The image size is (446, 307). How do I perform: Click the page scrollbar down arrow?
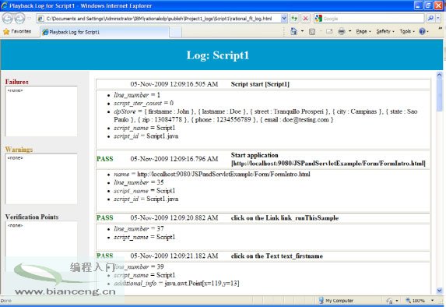click(x=440, y=291)
